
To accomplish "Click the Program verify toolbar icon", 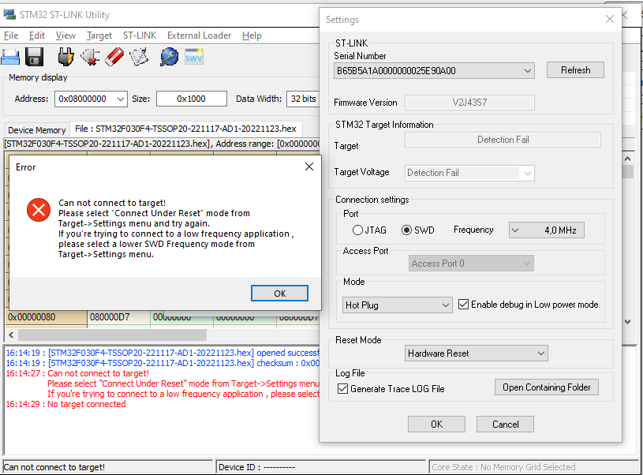I will (139, 57).
